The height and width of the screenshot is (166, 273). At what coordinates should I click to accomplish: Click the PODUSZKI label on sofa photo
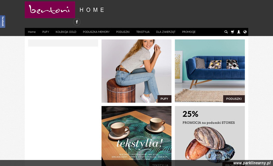tap(234, 99)
